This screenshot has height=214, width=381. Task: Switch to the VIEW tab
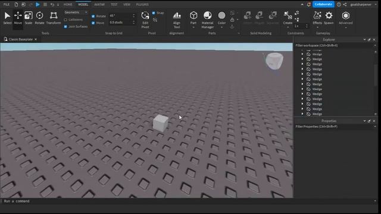127,4
